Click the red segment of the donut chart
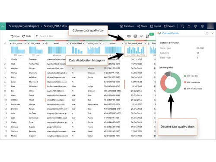The width and height of the screenshot is (216, 162). [162, 83]
